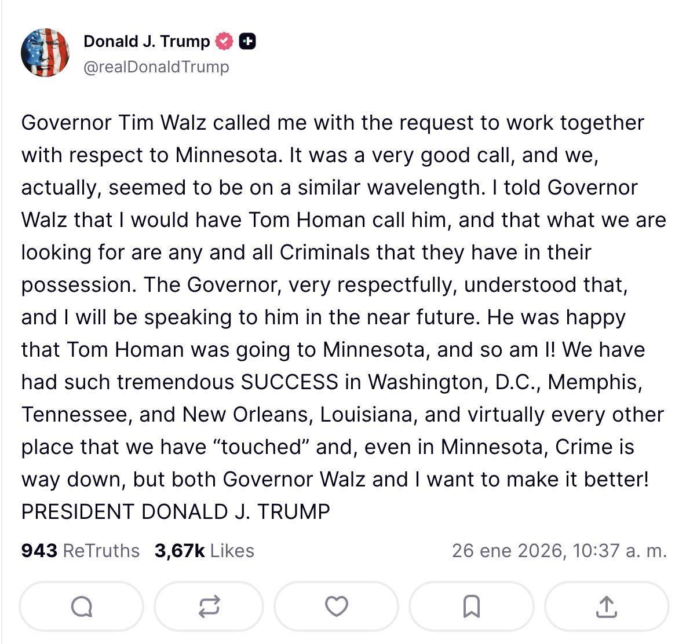
Task: Click the upload arrow share icon
Action: click(x=605, y=606)
